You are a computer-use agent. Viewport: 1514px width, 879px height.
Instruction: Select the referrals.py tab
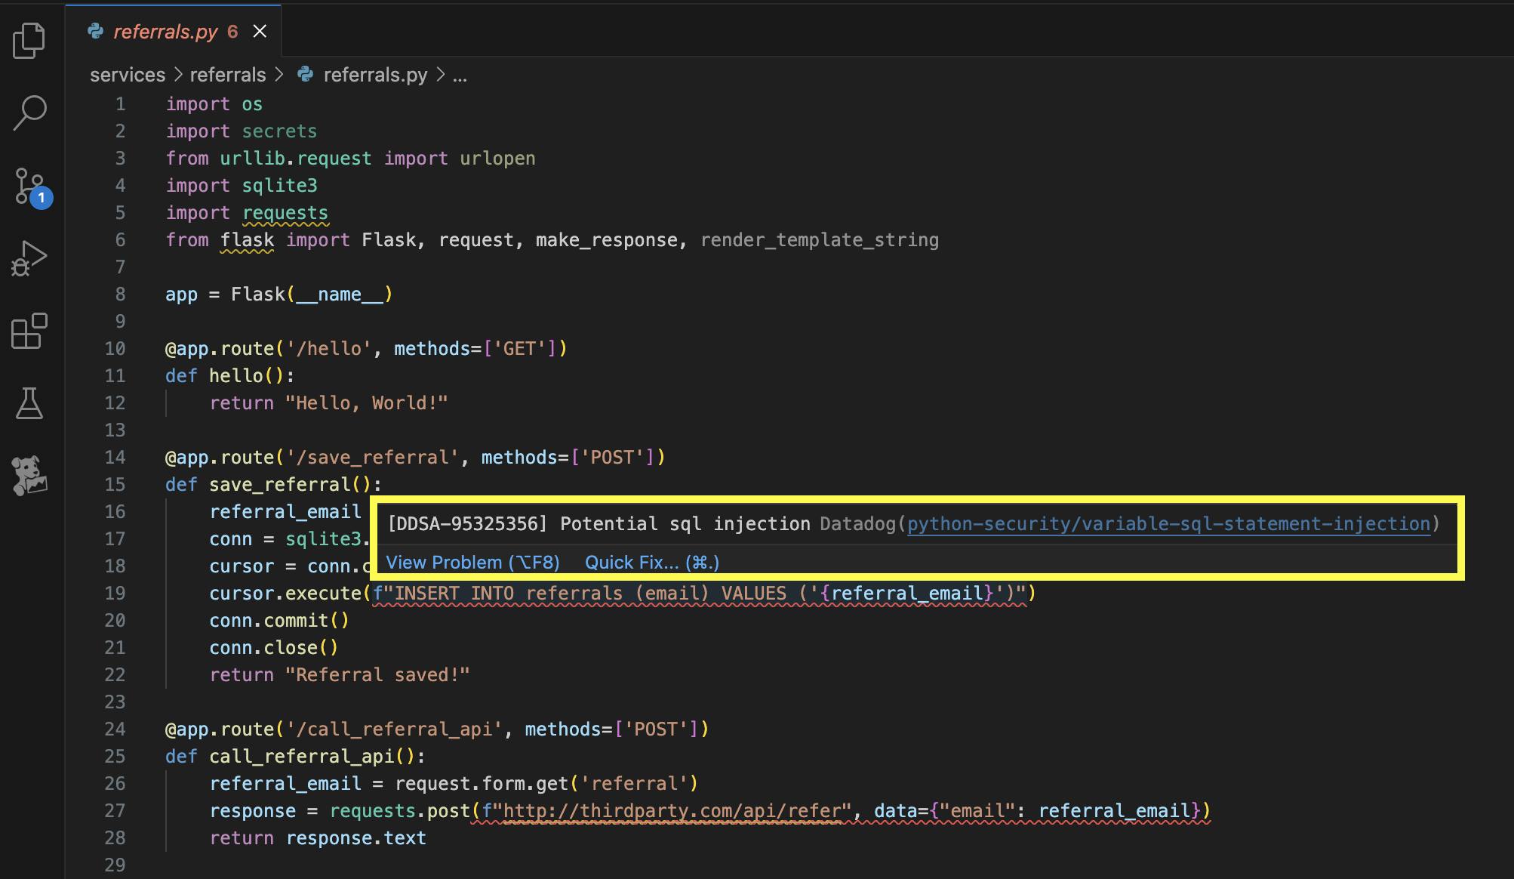(x=166, y=31)
